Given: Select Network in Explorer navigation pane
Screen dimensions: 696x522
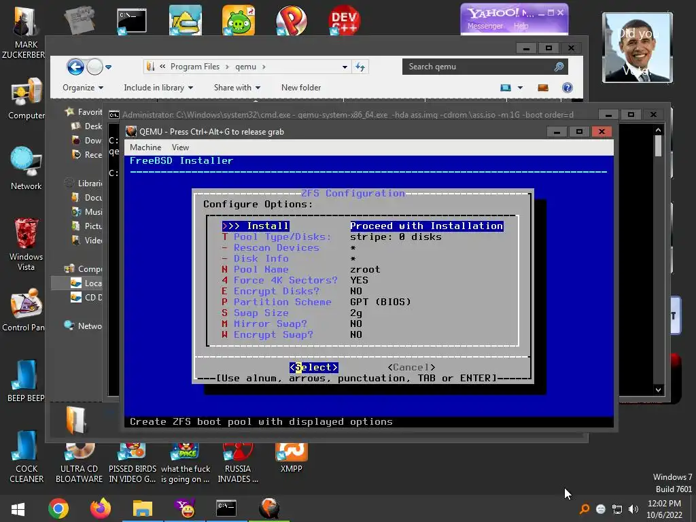Looking at the screenshot, I should [x=84, y=326].
